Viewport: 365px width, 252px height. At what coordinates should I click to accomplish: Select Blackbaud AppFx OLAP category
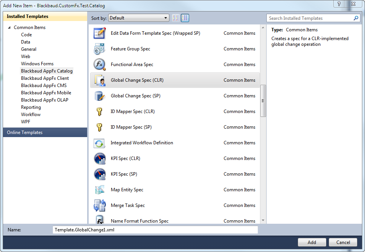click(45, 100)
